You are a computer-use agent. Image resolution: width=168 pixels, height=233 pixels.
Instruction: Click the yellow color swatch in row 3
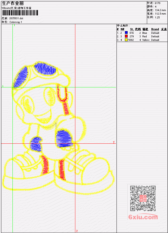point(126,40)
